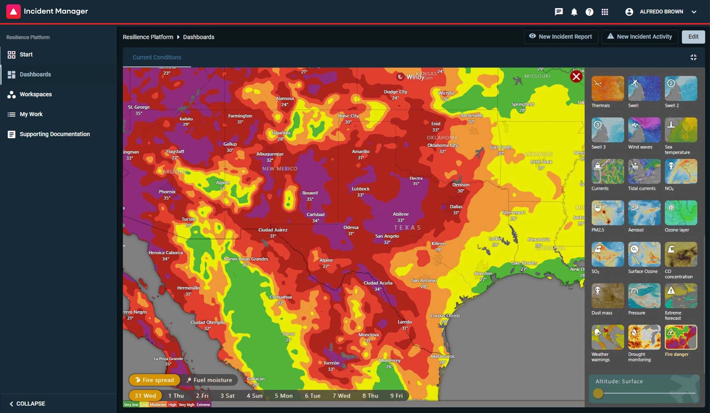The width and height of the screenshot is (710, 413).
Task: Select the Dust mass layer icon
Action: click(x=607, y=296)
